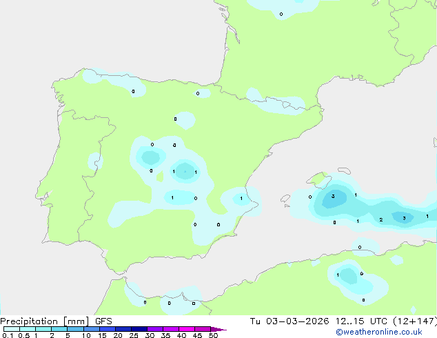This screenshot has width=437, height=338.
Task: Select the 30–35 mm purple legend swatch
Action: coord(155,329)
